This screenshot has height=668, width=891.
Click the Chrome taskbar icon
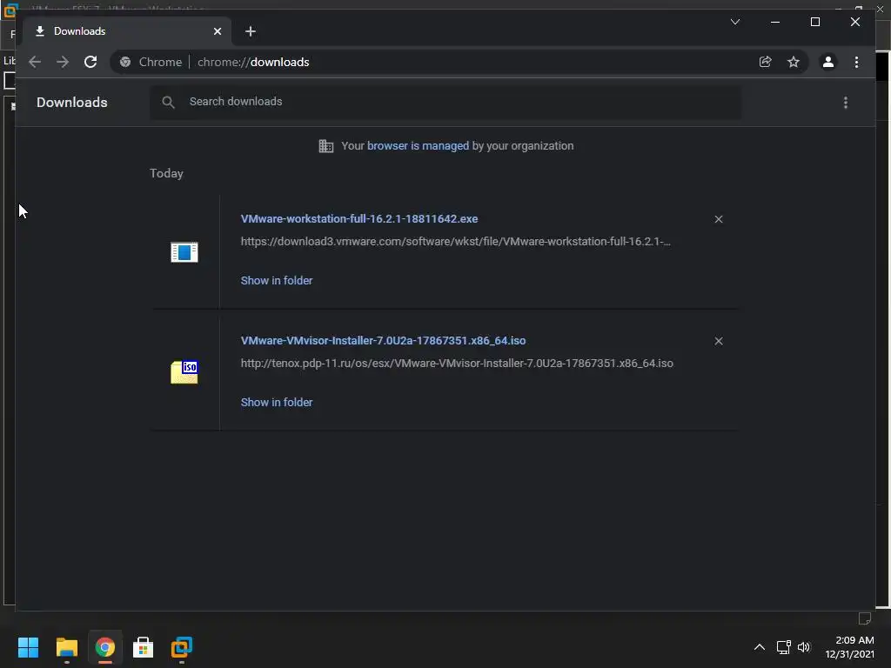coord(105,647)
